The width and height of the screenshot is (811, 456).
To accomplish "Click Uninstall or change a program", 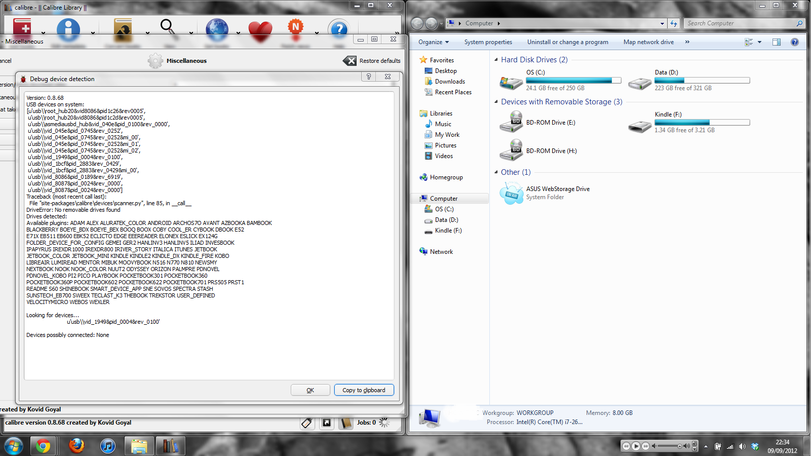I will [567, 42].
